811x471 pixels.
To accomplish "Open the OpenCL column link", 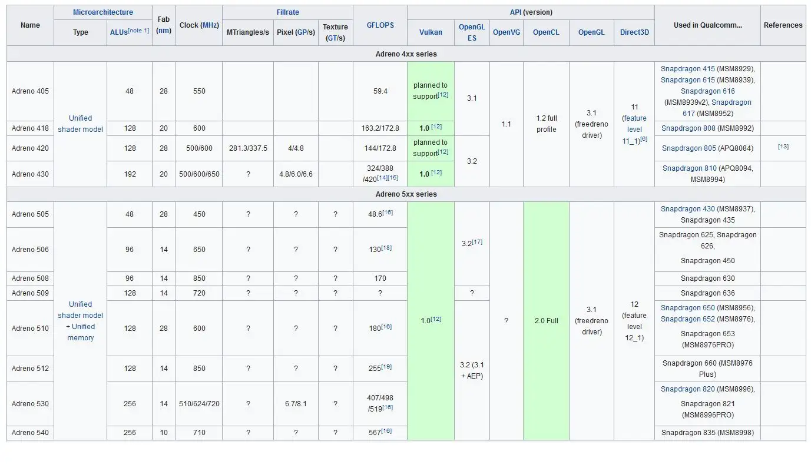I will tap(546, 32).
